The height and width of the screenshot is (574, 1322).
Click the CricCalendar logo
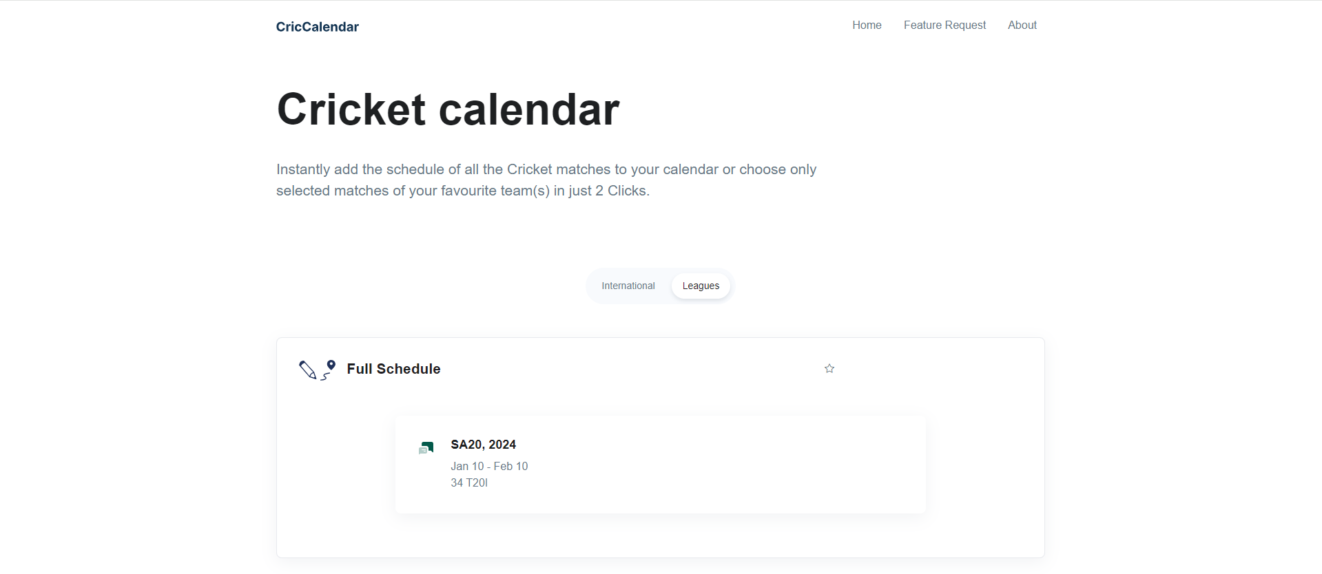[x=318, y=27]
